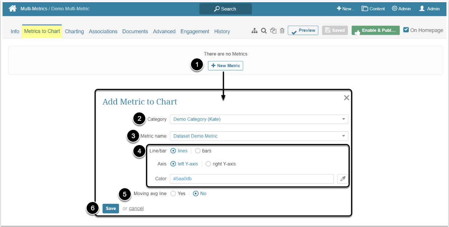Click the cancel link
The image size is (449, 227).
(136, 209)
